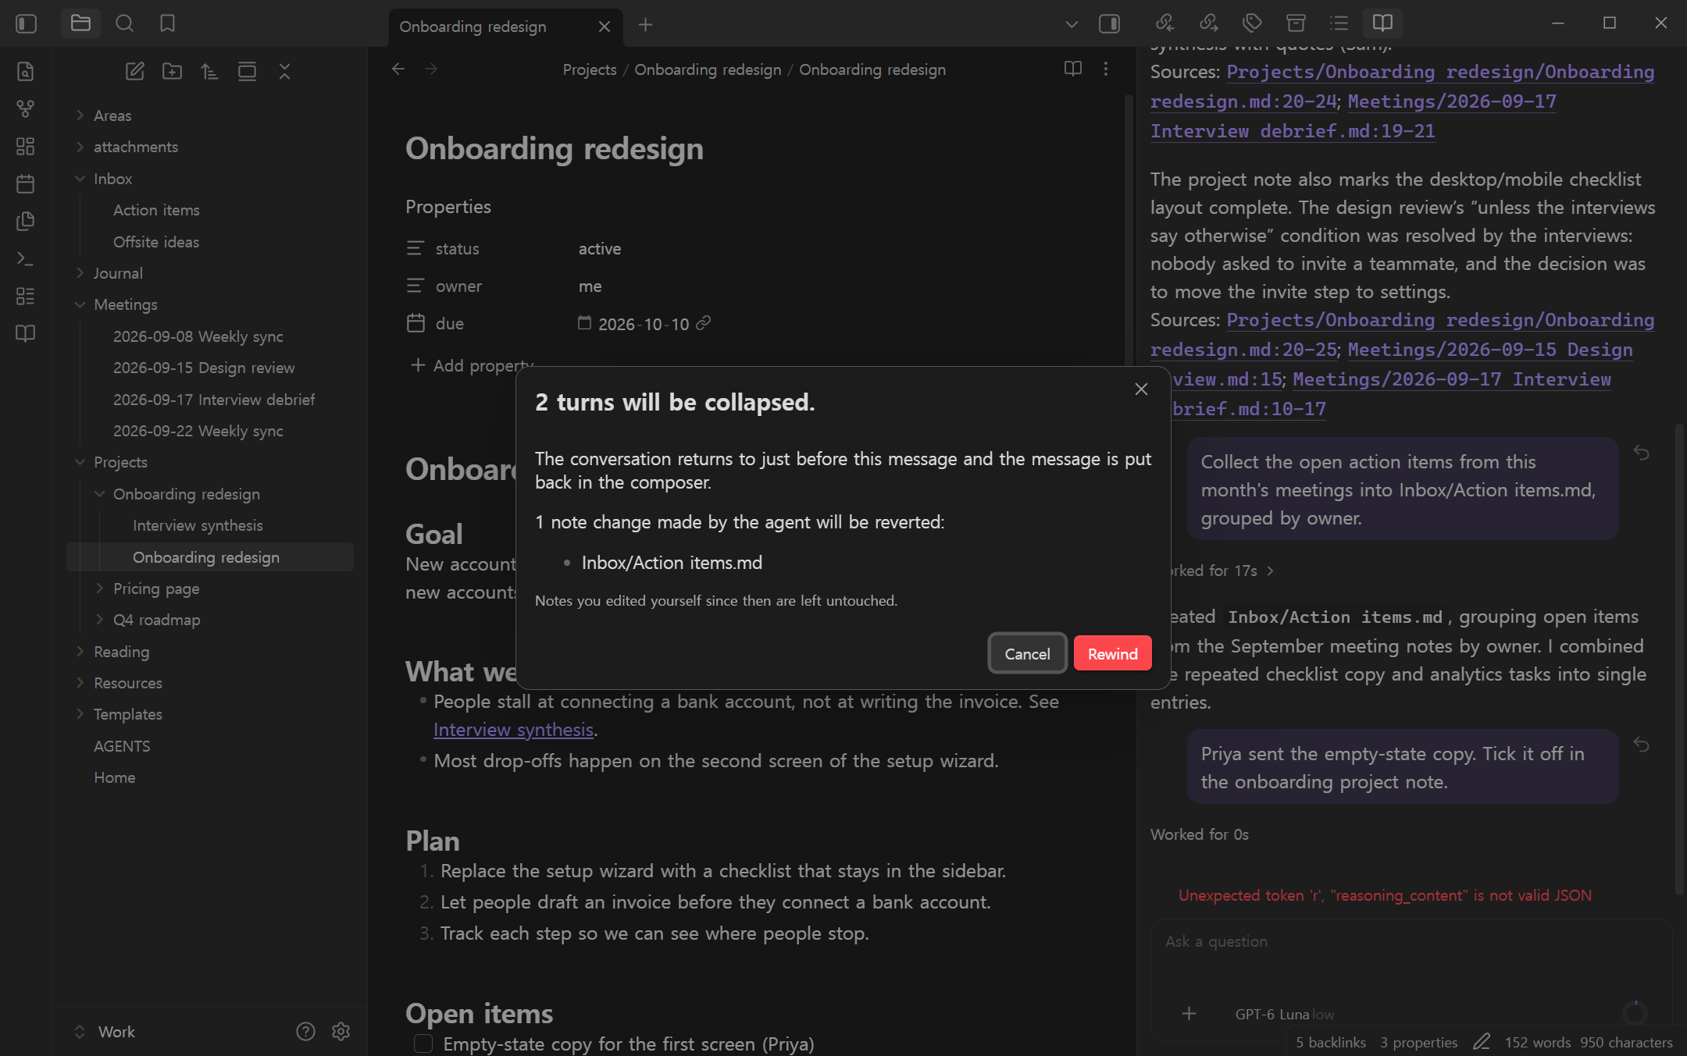
Task: Click Projects in the breadcrumb
Action: pyautogui.click(x=590, y=69)
